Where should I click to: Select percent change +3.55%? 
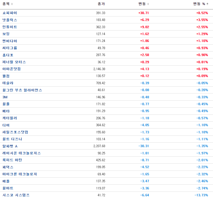pos(202,20)
